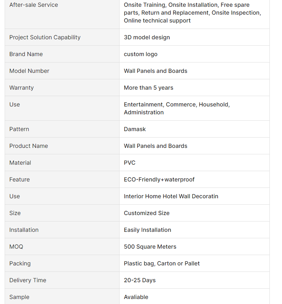Image resolution: width=282 pixels, height=304 pixels.
Task: Click the 'Customized Size' value cell
Action: (x=194, y=213)
